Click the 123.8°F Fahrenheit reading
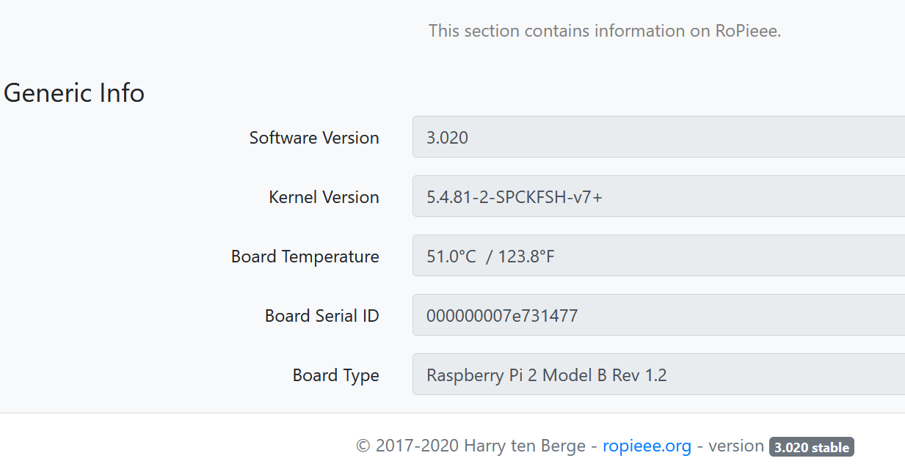Image resolution: width=905 pixels, height=472 pixels. 526,257
